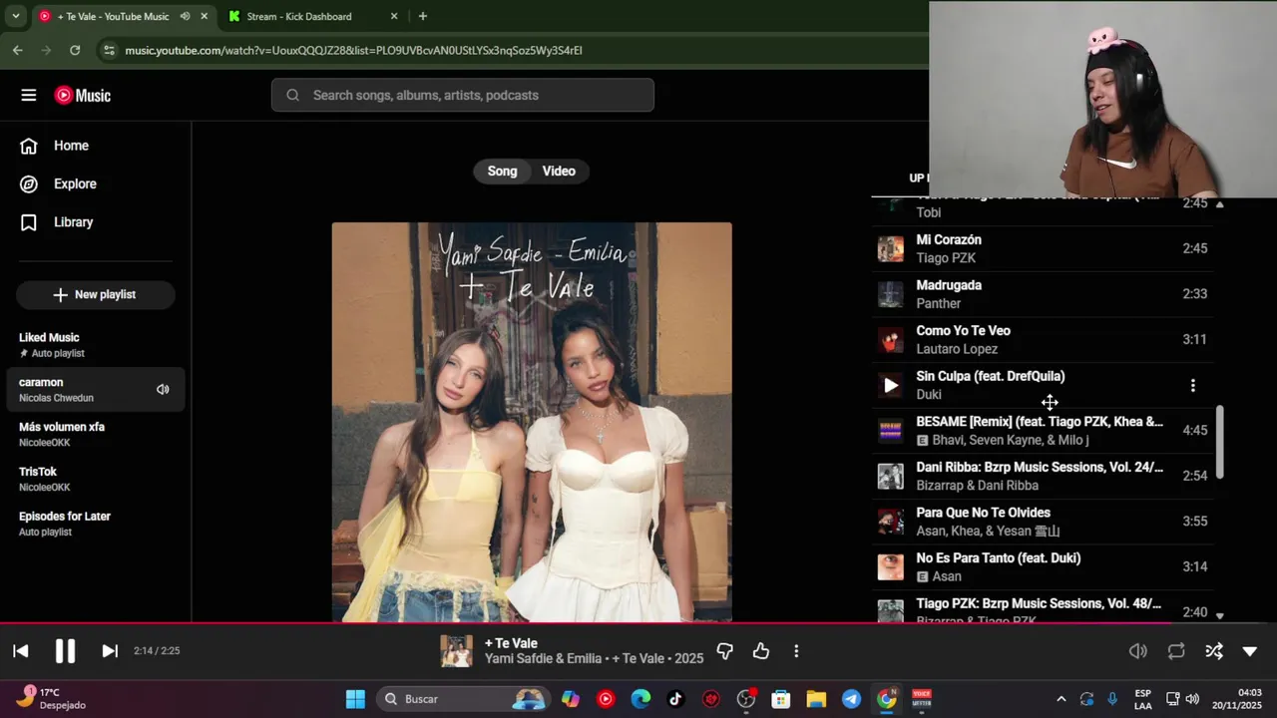Screen dimensions: 1277x718
Task: Switch to Stream - Kick Dashboard tab
Action: tap(299, 16)
